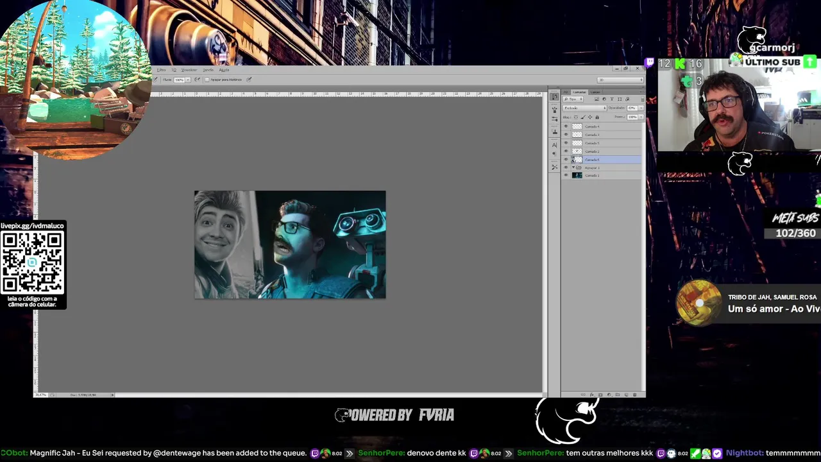Open the Filtro menu in Photoshop
Image resolution: width=821 pixels, height=462 pixels.
click(x=161, y=70)
